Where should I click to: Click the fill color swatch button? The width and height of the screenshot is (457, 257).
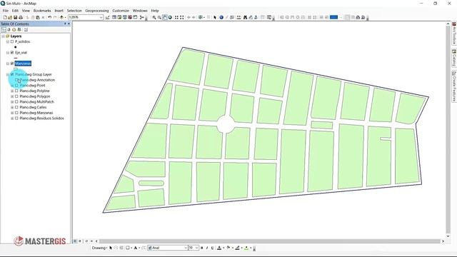(x=228, y=248)
